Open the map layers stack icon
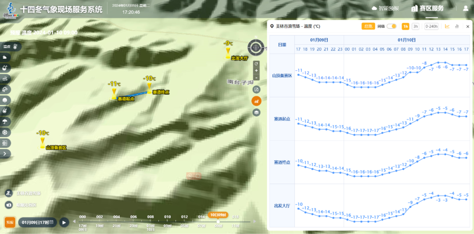474x234 pixels. click(256, 112)
